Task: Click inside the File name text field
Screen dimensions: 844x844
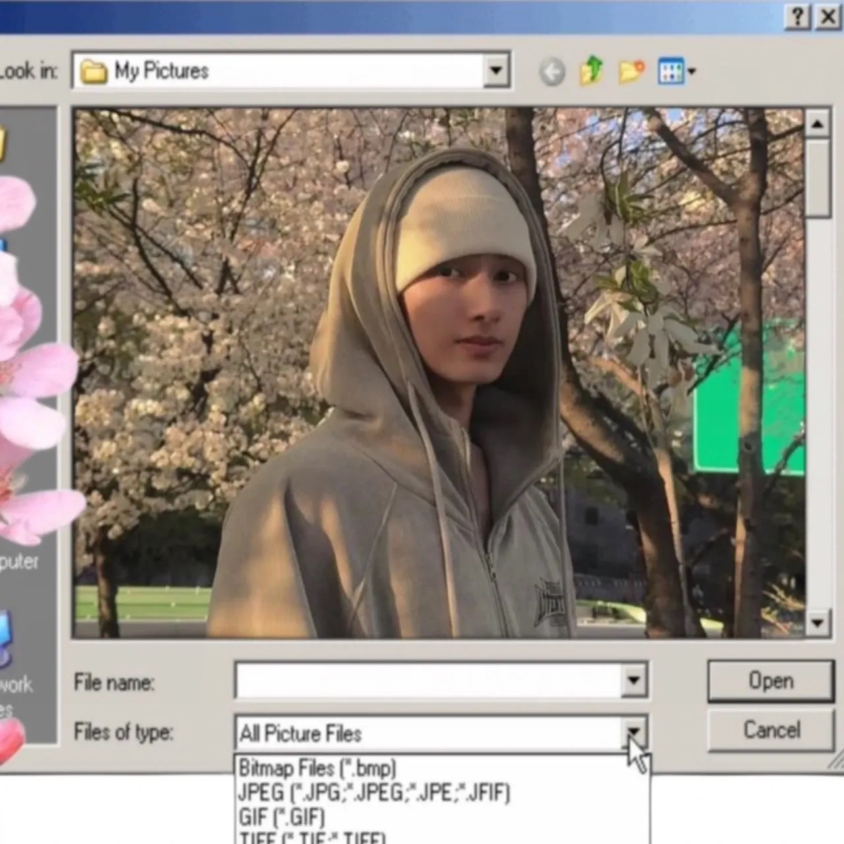Action: pyautogui.click(x=429, y=680)
